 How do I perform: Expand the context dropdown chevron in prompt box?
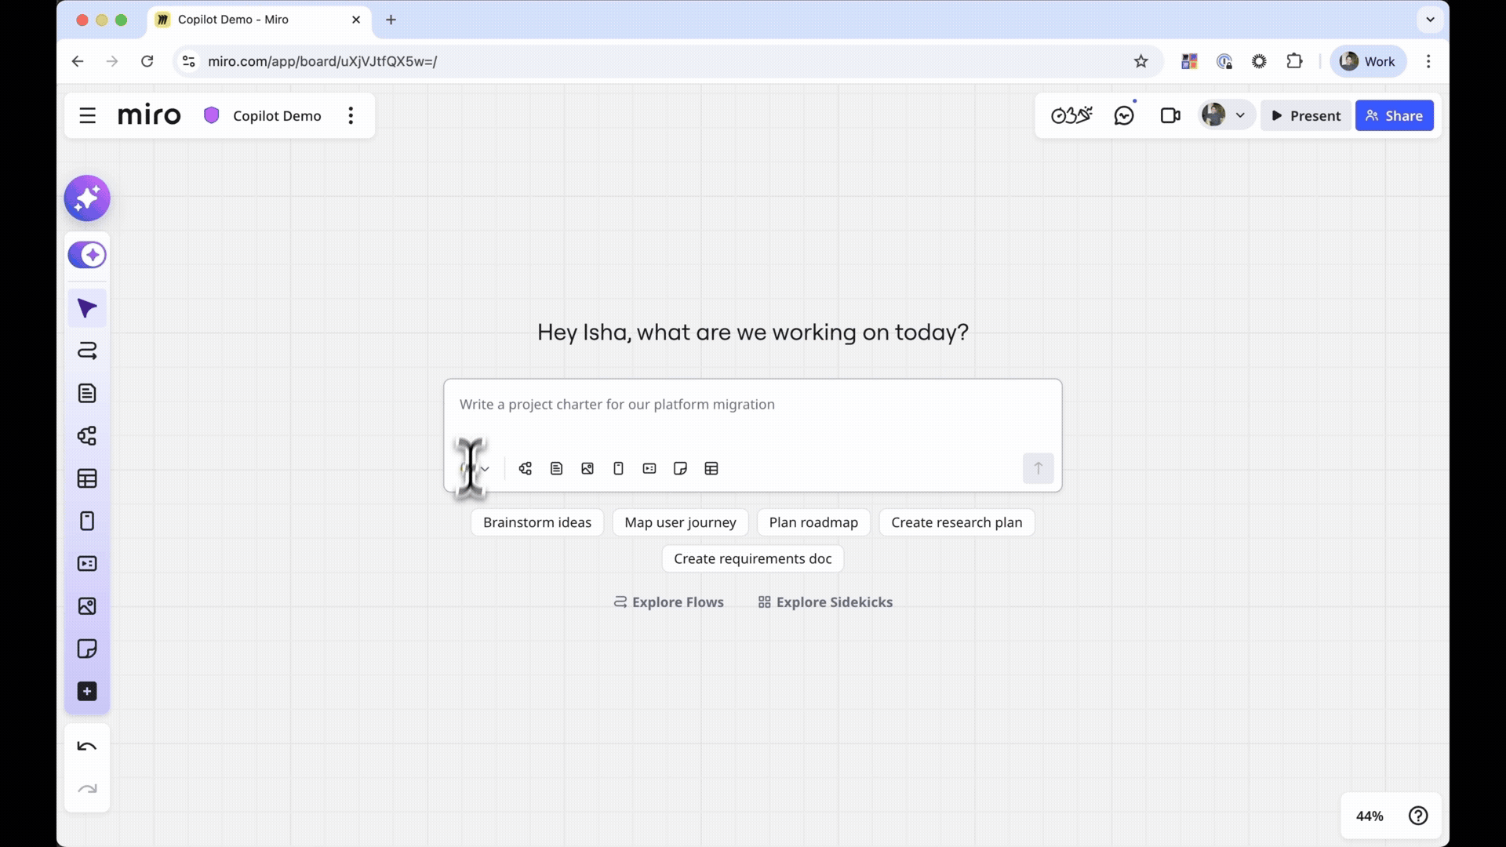[x=485, y=469]
